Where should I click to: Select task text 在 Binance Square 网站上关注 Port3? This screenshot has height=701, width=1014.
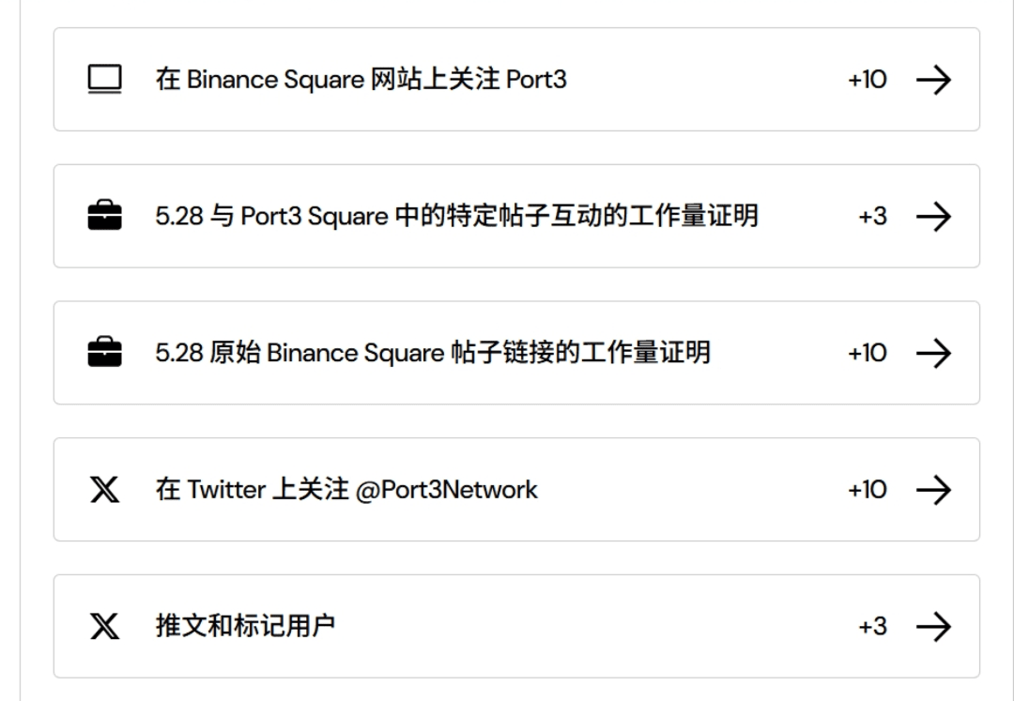(361, 80)
